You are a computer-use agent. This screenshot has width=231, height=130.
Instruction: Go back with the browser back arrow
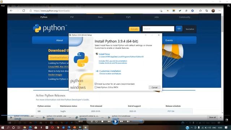[x=11, y=10]
